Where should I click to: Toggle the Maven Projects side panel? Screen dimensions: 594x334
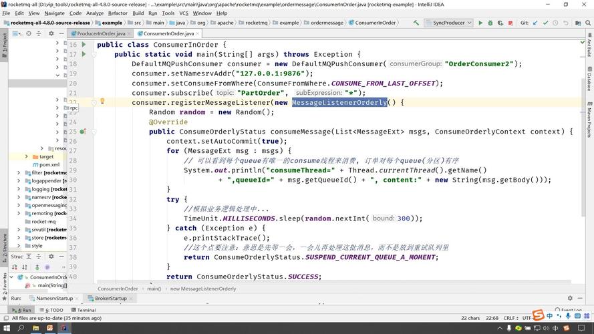point(589,120)
